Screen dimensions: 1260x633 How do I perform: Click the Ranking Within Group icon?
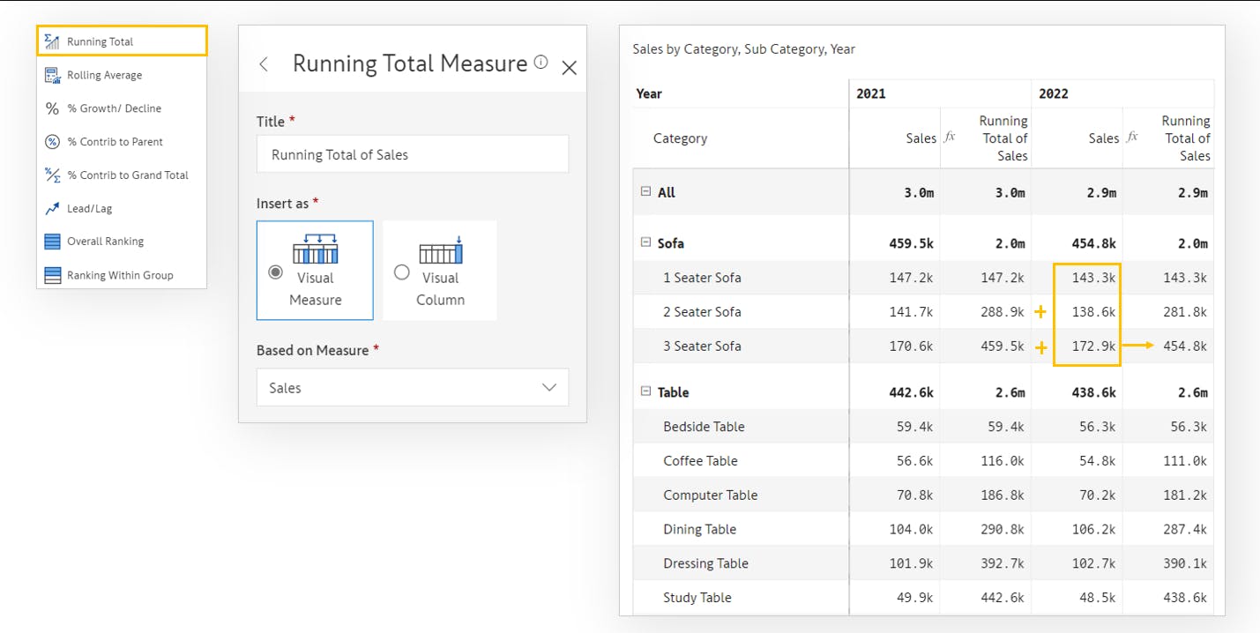pyautogui.click(x=52, y=275)
